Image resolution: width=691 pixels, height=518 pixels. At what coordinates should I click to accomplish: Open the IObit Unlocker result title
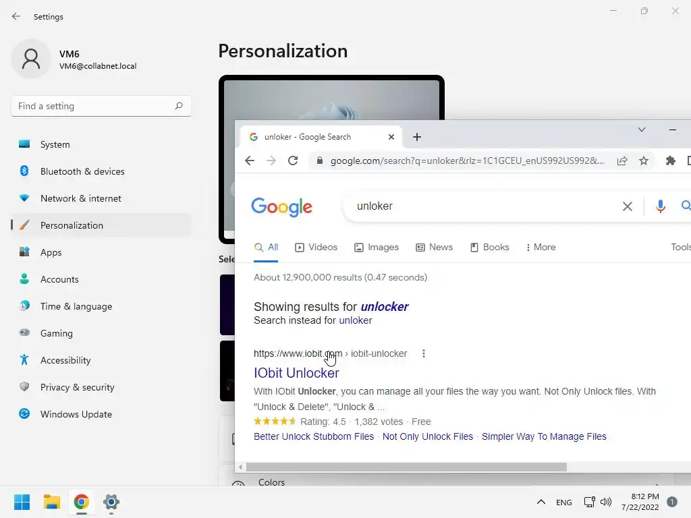tap(297, 373)
